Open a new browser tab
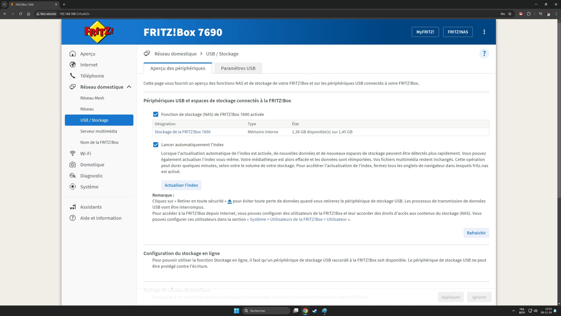Image resolution: width=561 pixels, height=316 pixels. click(64, 4)
